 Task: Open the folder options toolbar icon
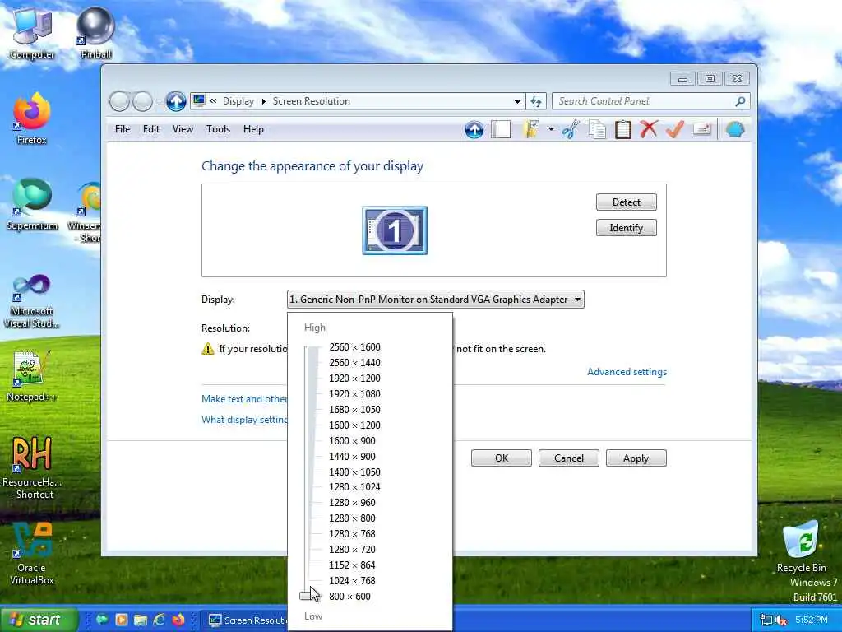530,129
